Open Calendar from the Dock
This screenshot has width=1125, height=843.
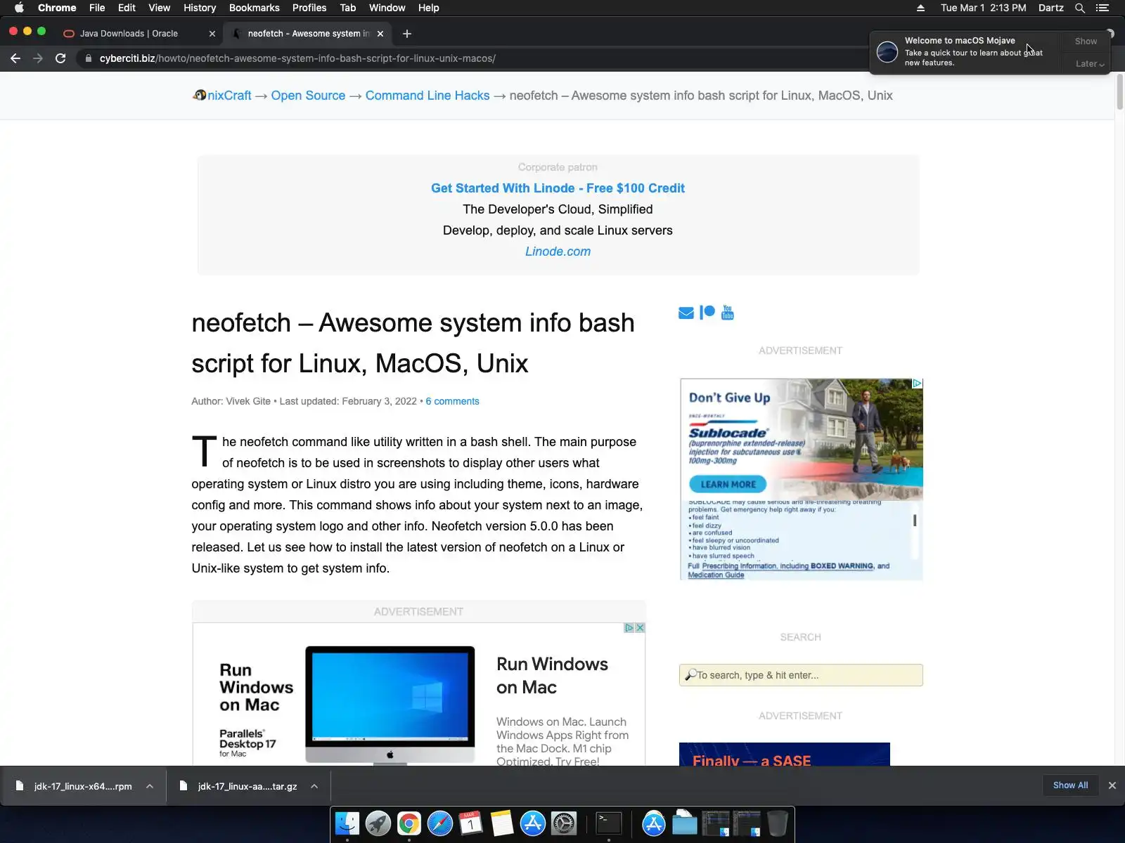[470, 823]
